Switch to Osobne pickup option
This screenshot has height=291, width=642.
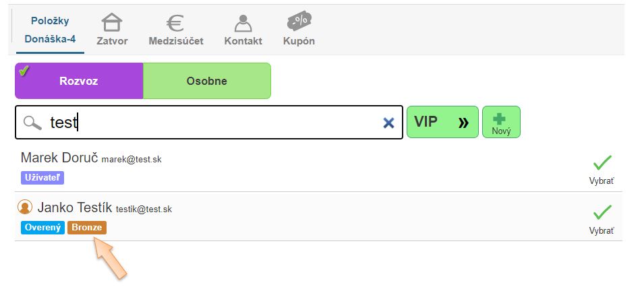(206, 81)
